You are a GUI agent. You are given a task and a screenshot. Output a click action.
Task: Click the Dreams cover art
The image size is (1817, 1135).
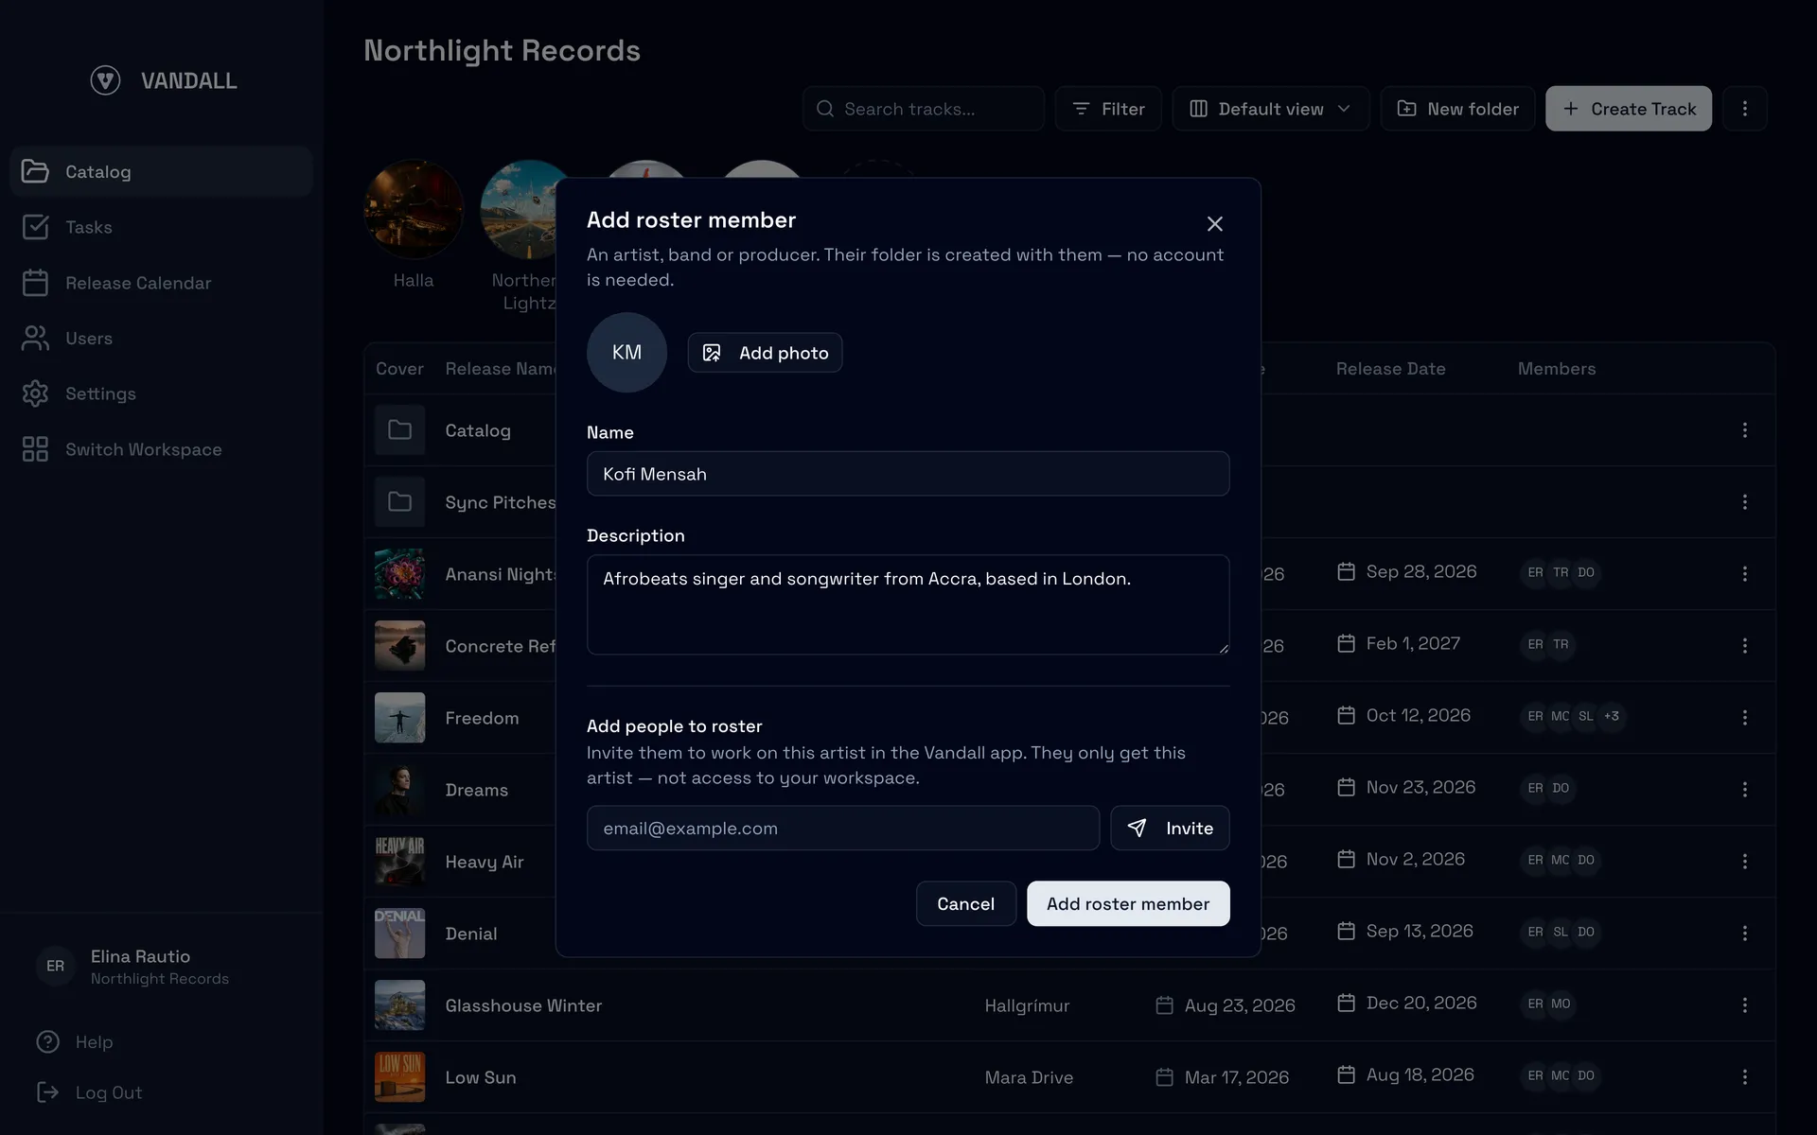point(399,790)
